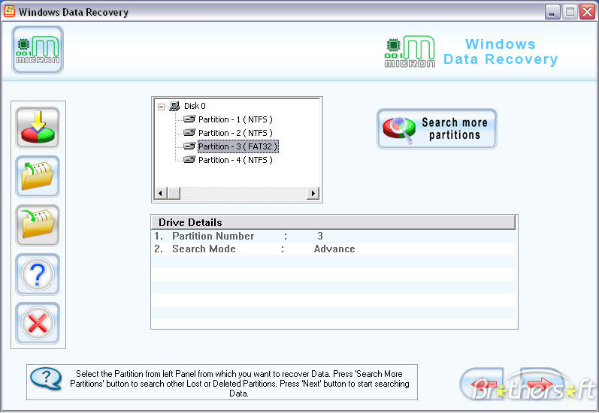Click the folder icon with down arrow
The image size is (599, 413).
pos(38,225)
